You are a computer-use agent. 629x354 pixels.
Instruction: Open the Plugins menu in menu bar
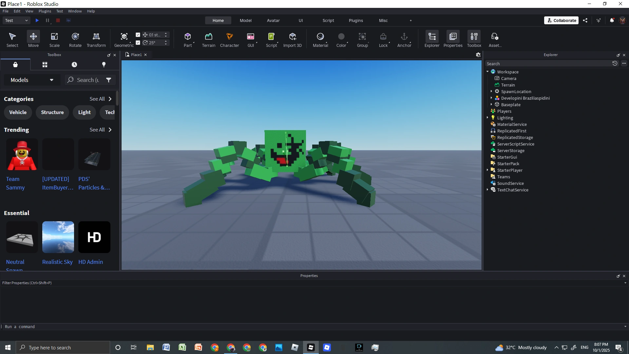(x=45, y=11)
